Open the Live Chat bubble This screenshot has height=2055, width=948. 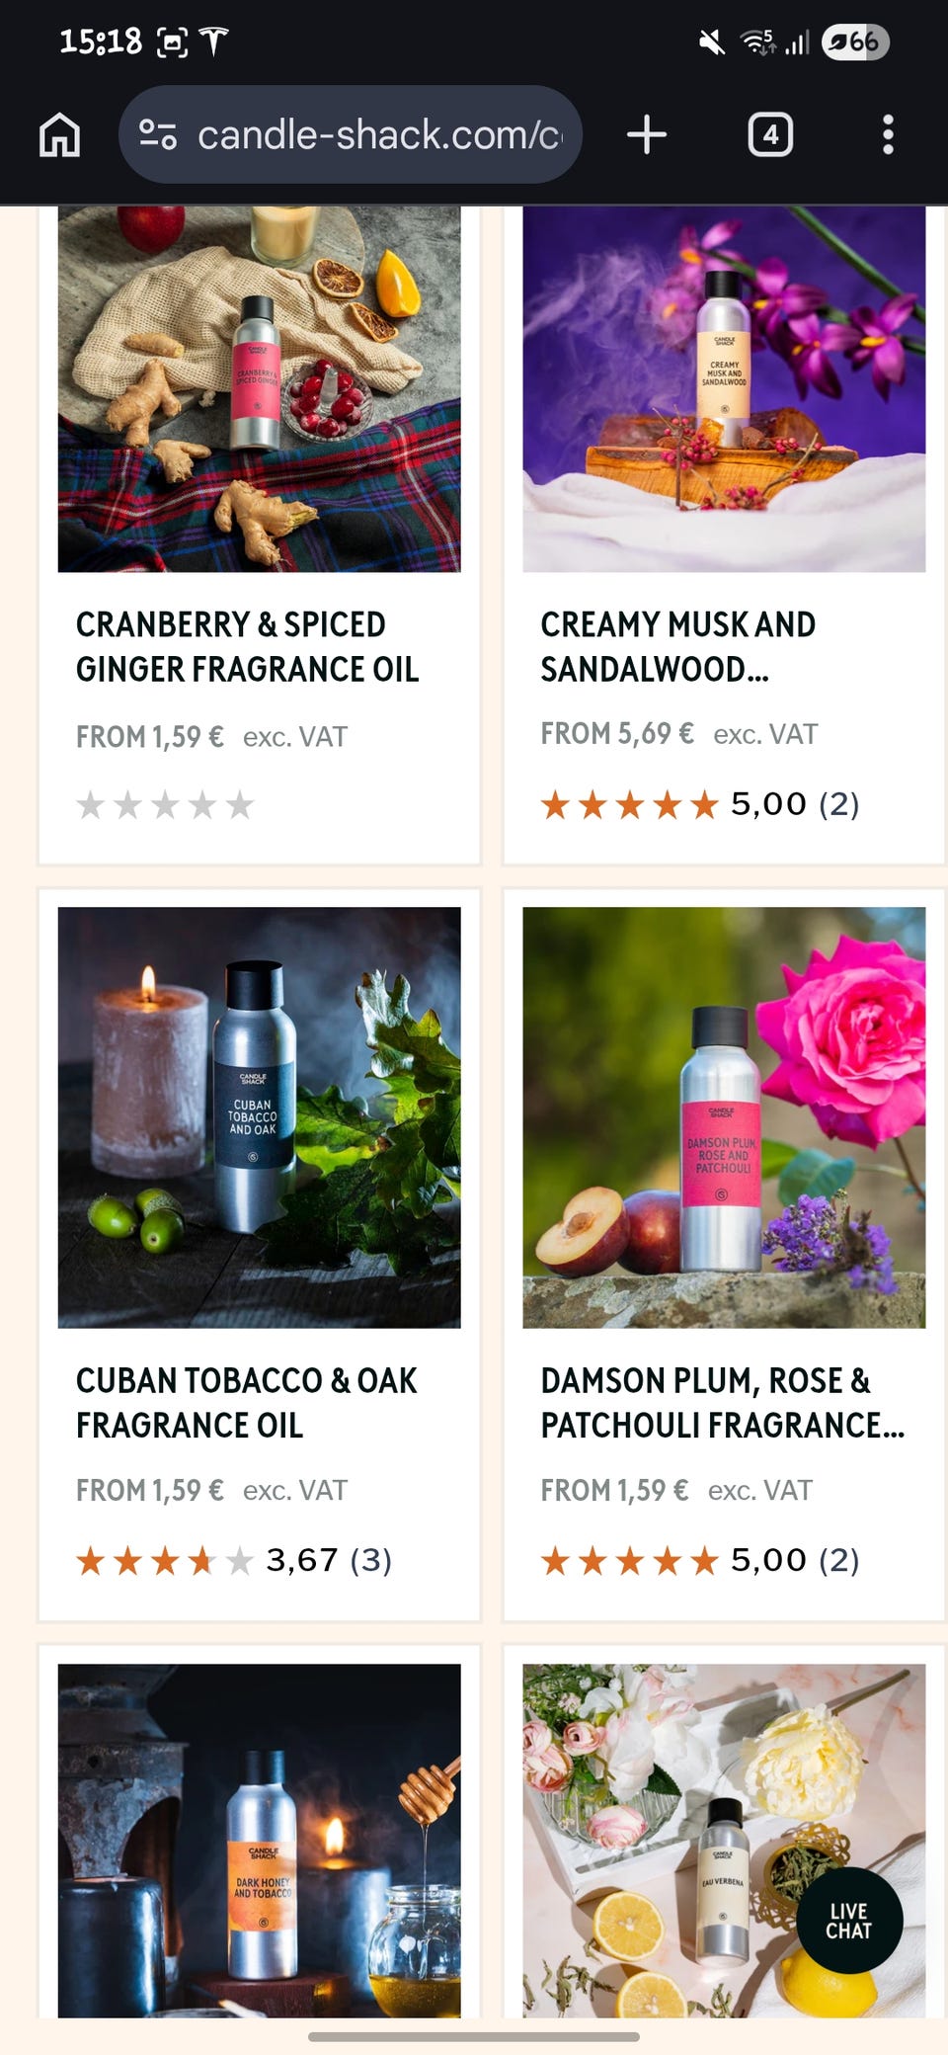[x=848, y=1921]
